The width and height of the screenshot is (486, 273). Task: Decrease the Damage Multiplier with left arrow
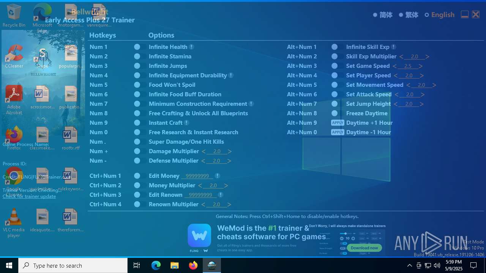pos(204,151)
